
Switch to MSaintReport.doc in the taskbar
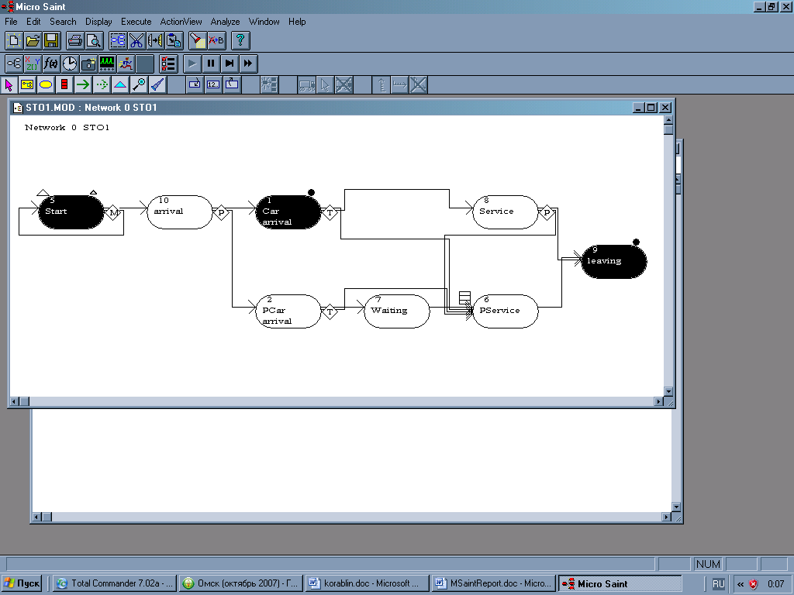coord(492,583)
